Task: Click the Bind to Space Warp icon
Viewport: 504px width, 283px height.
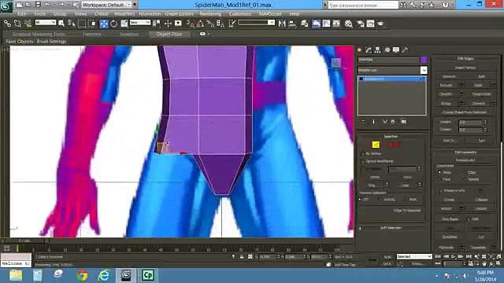Action: 28,24
